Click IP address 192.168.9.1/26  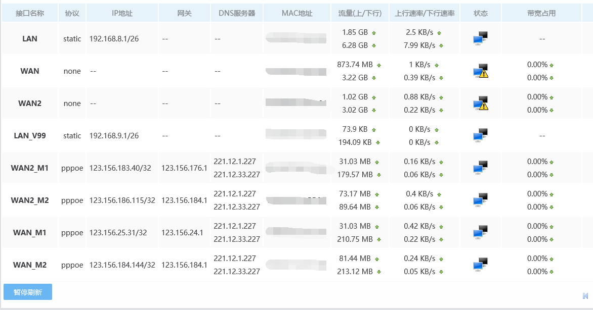coord(114,135)
